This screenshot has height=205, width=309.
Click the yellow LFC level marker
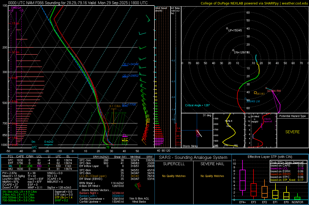125,140
